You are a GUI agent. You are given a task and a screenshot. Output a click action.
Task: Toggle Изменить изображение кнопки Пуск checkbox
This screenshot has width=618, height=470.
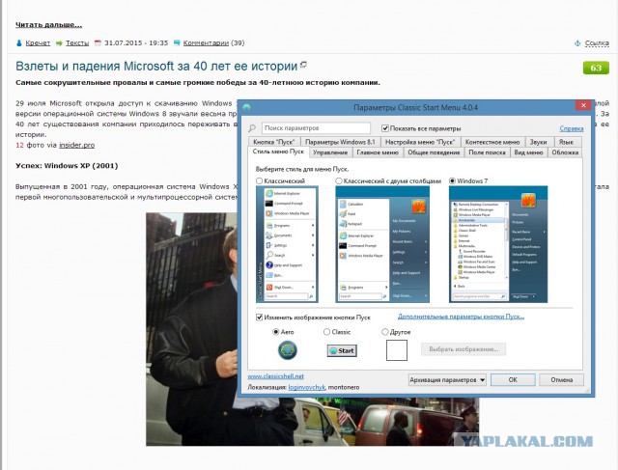(x=260, y=318)
